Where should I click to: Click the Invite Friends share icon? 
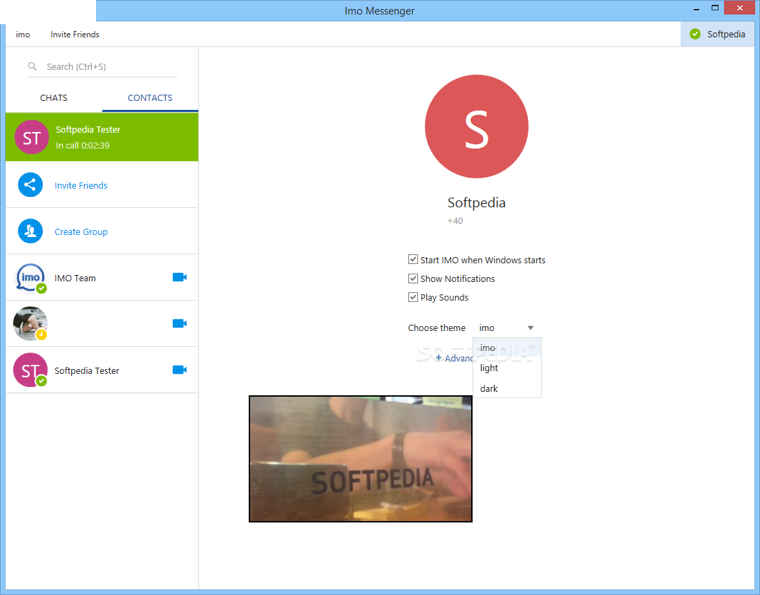[x=30, y=185]
